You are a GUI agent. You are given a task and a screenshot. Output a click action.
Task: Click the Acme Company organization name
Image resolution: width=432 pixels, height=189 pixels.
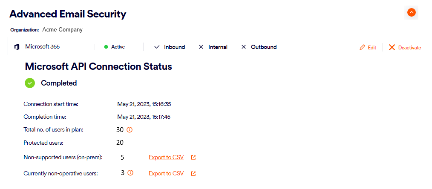pos(63,30)
